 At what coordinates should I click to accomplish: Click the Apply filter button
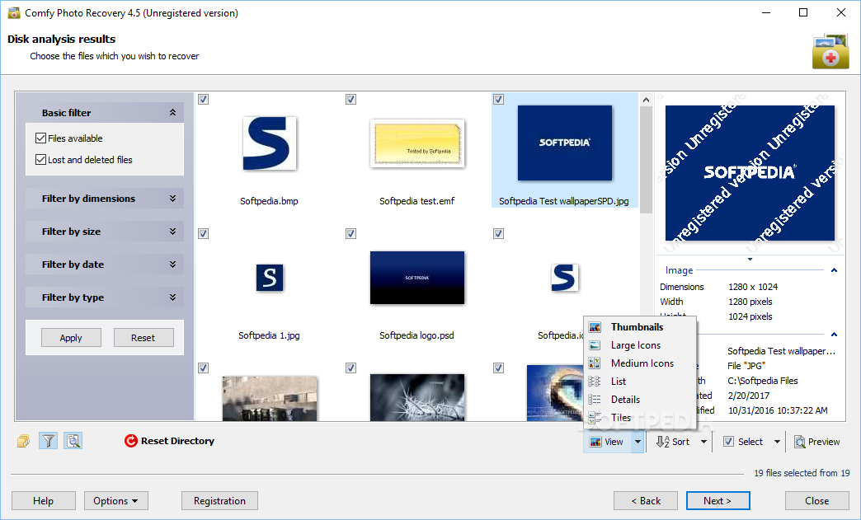tap(71, 338)
